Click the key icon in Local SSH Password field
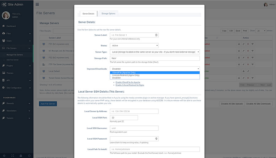The height and width of the screenshot is (158, 276). pos(156,139)
